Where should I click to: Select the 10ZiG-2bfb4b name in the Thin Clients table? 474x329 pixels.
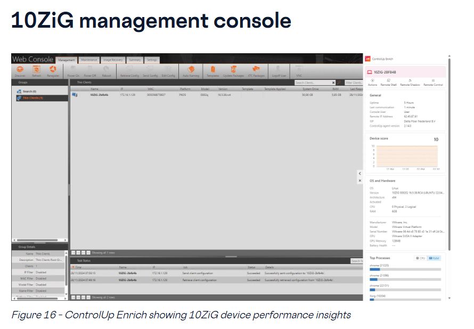[x=99, y=95]
